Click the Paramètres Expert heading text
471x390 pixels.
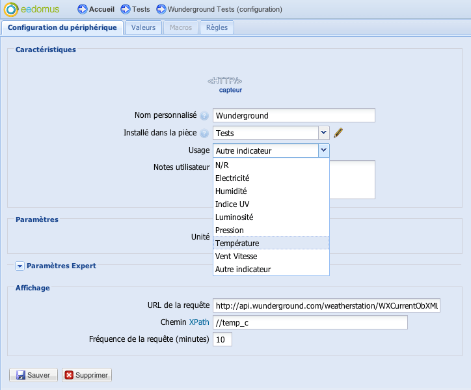tap(61, 266)
